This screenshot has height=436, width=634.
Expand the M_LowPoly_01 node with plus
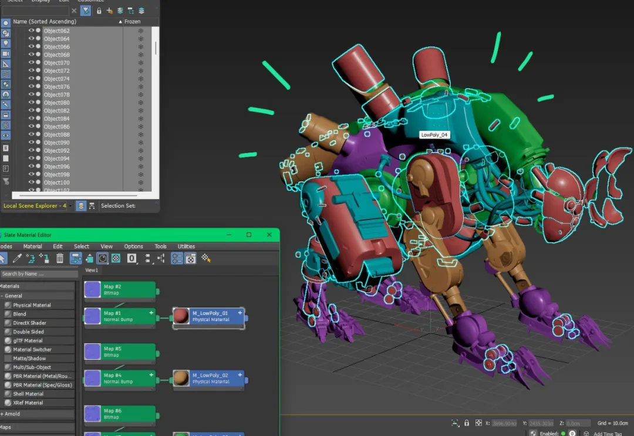[x=240, y=313]
